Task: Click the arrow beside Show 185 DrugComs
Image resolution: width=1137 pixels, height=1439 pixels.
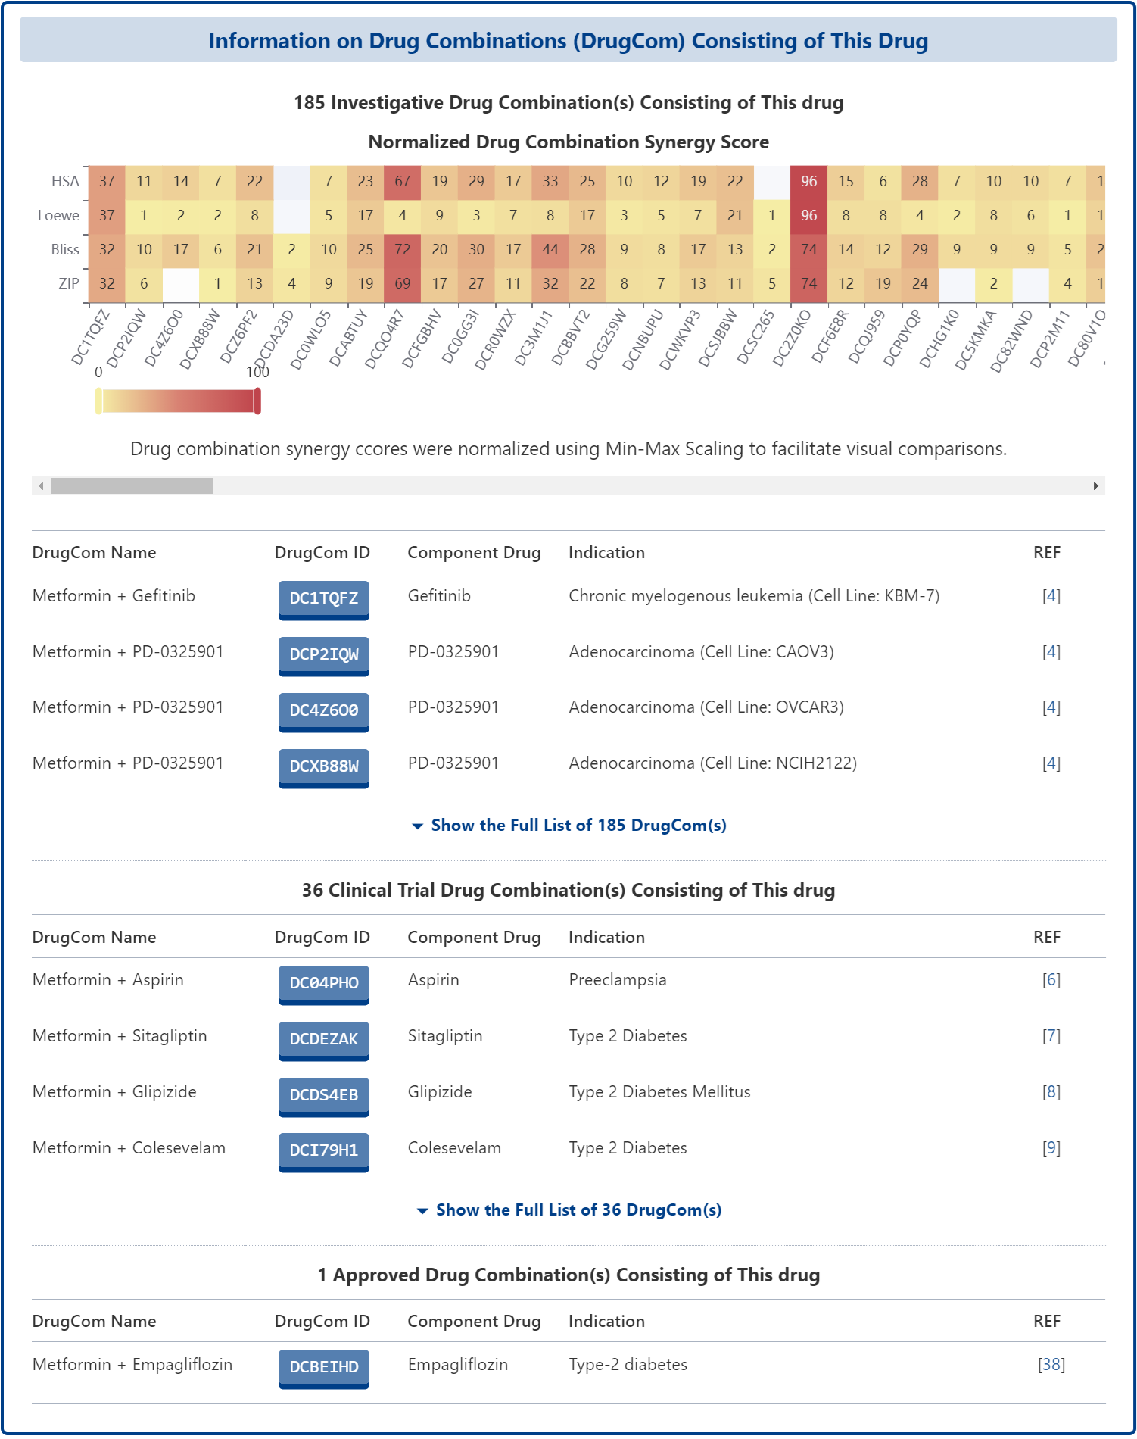Action: pos(417,826)
